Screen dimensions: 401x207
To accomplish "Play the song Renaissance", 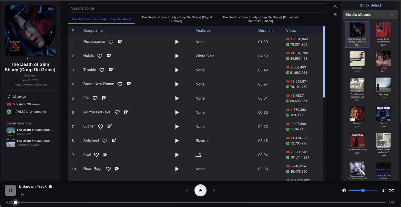I will tap(177, 42).
